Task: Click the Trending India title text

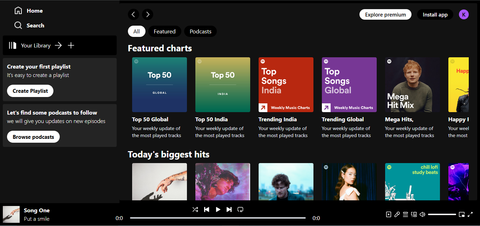Action: click(278, 119)
